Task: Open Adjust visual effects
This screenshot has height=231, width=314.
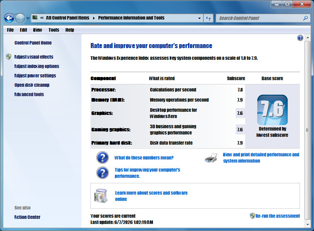Action: pos(34,57)
